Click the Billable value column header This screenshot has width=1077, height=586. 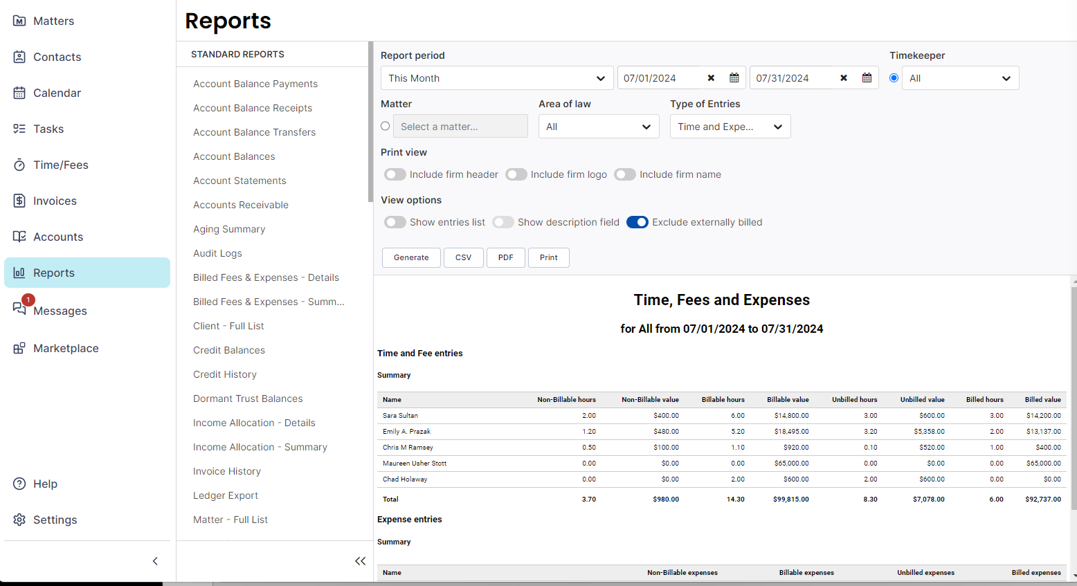pyautogui.click(x=788, y=400)
